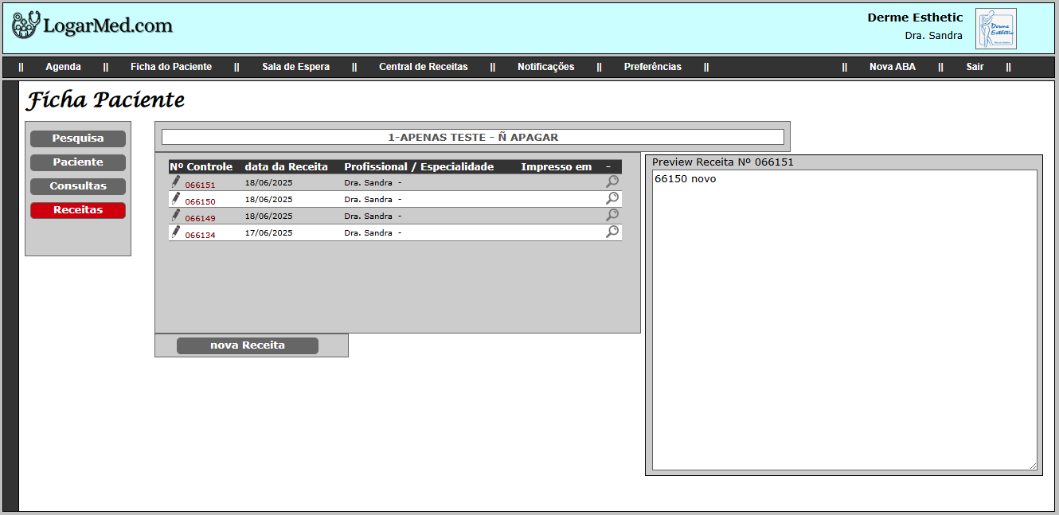
Task: Click the Consultas sidebar button
Action: point(78,186)
